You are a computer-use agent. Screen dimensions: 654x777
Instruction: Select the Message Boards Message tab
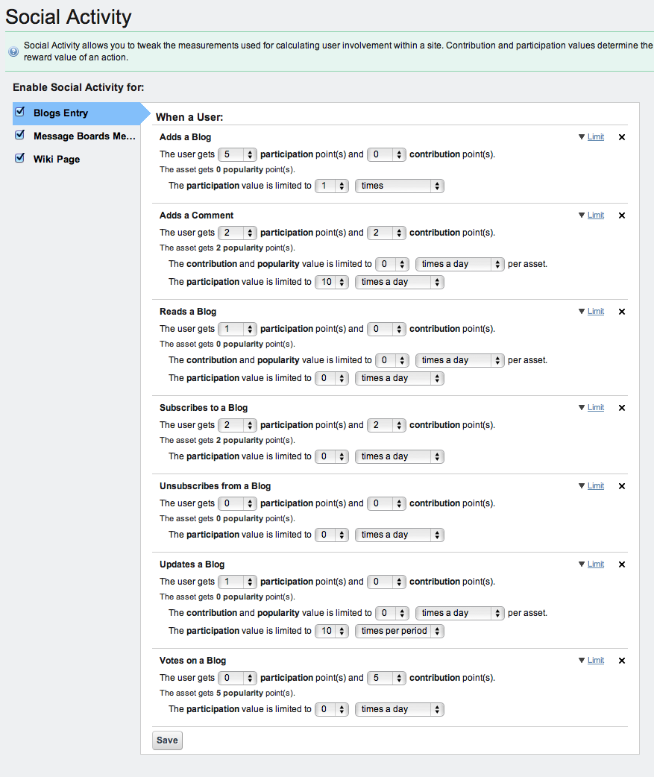[x=84, y=136]
